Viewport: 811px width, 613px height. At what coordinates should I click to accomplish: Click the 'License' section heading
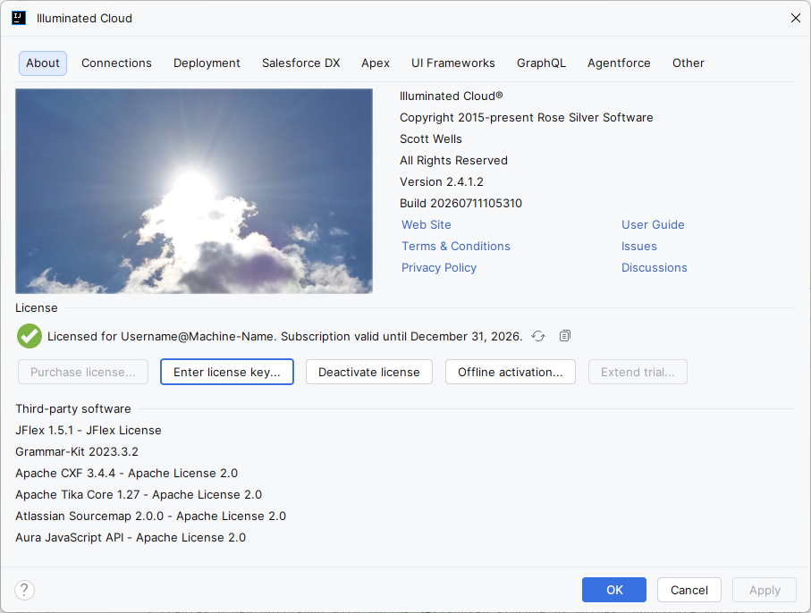[x=36, y=308]
